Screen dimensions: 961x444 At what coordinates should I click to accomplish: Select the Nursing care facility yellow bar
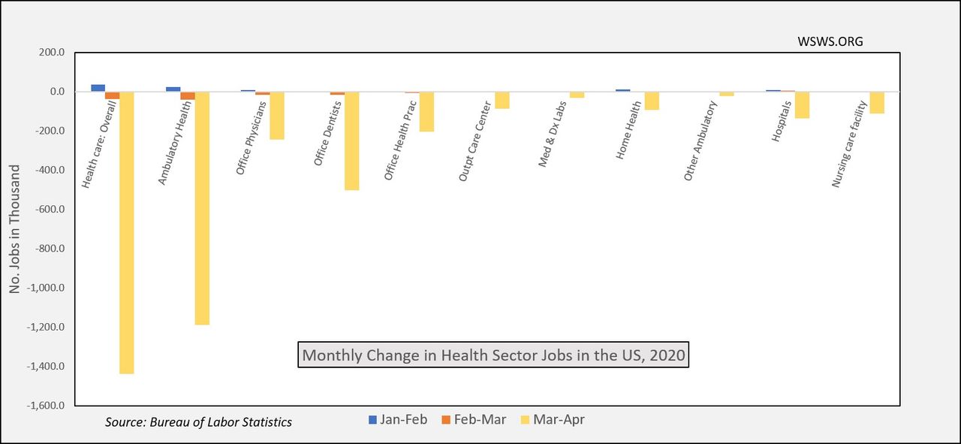tap(877, 103)
